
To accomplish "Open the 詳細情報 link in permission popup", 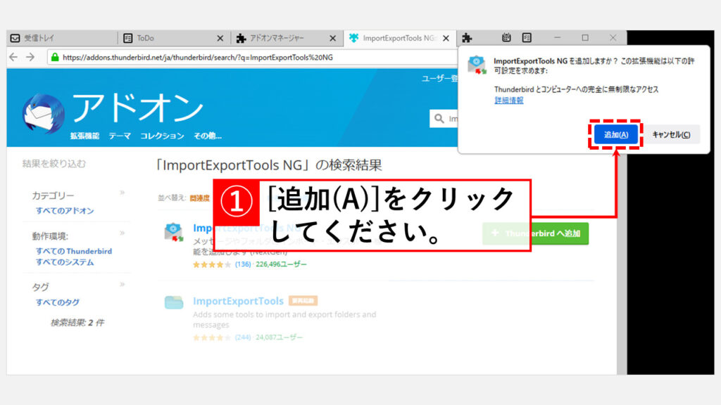I will [x=508, y=100].
